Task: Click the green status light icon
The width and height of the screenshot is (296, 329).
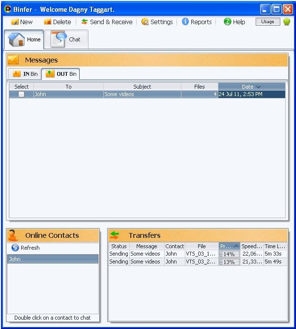Action: (x=287, y=22)
